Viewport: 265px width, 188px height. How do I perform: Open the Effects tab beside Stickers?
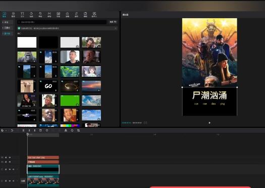[x=40, y=15]
